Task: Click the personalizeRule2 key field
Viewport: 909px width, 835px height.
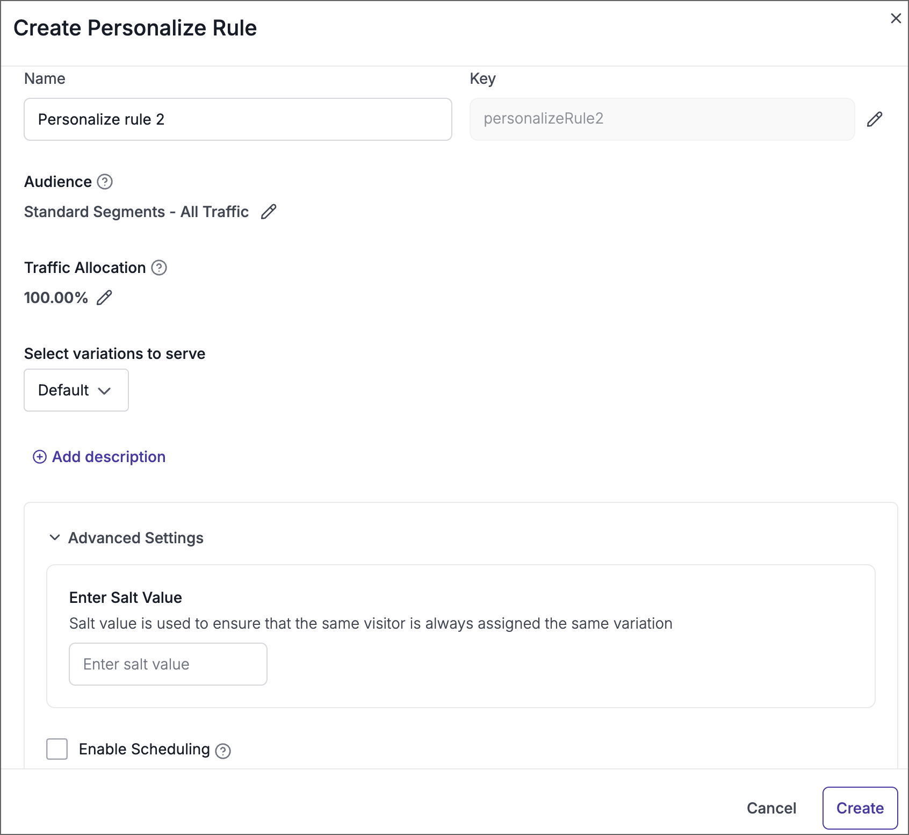Action: coord(661,119)
